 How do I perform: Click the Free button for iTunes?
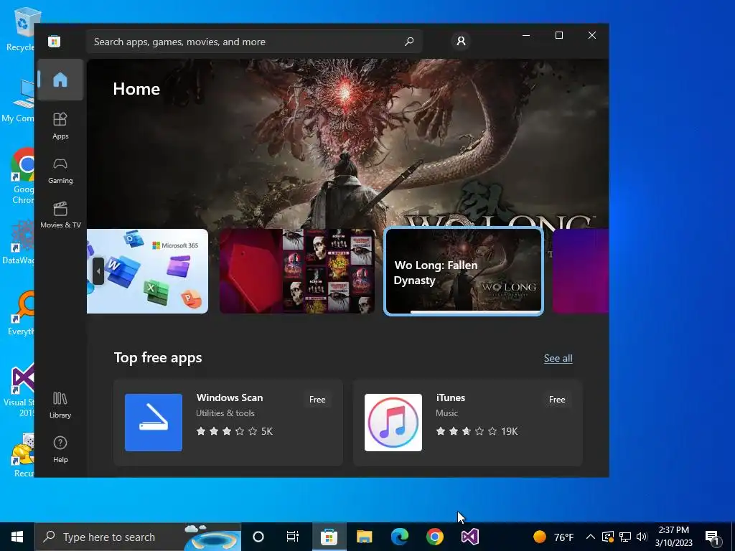tap(557, 400)
